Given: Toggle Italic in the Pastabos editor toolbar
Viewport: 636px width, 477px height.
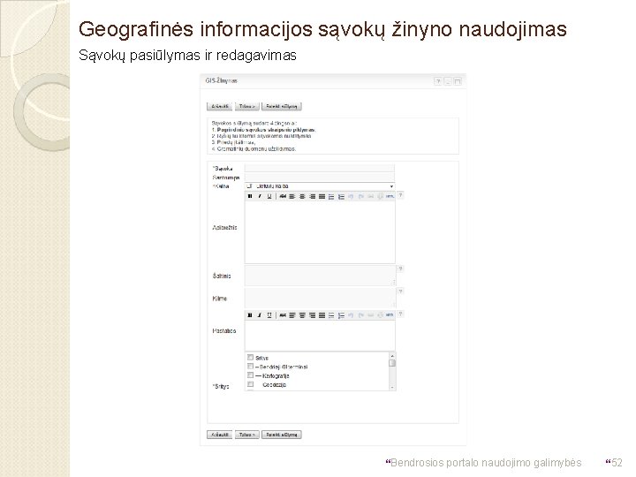Looking at the screenshot, I should tap(260, 315).
